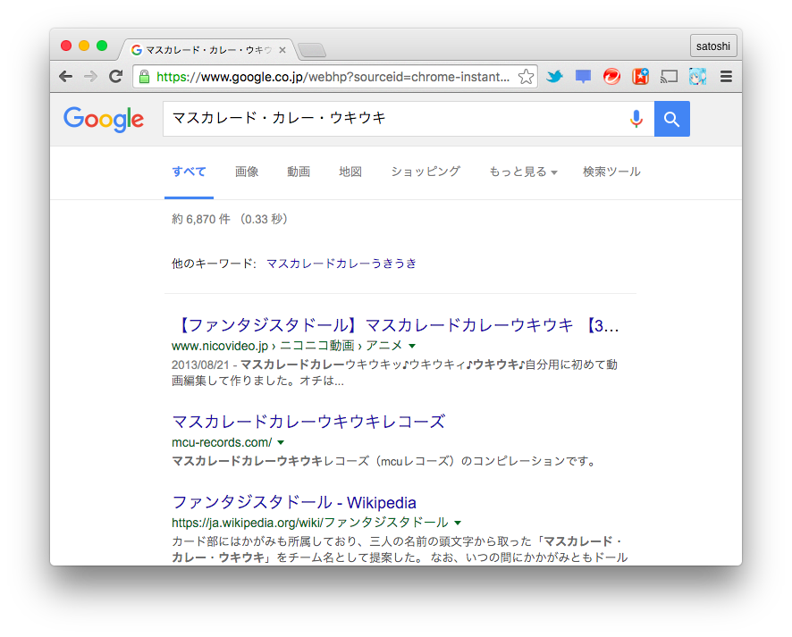This screenshot has height=637, width=792.
Task: Open マスカレードカレーウキウキレコーズ result link
Action: [x=308, y=422]
